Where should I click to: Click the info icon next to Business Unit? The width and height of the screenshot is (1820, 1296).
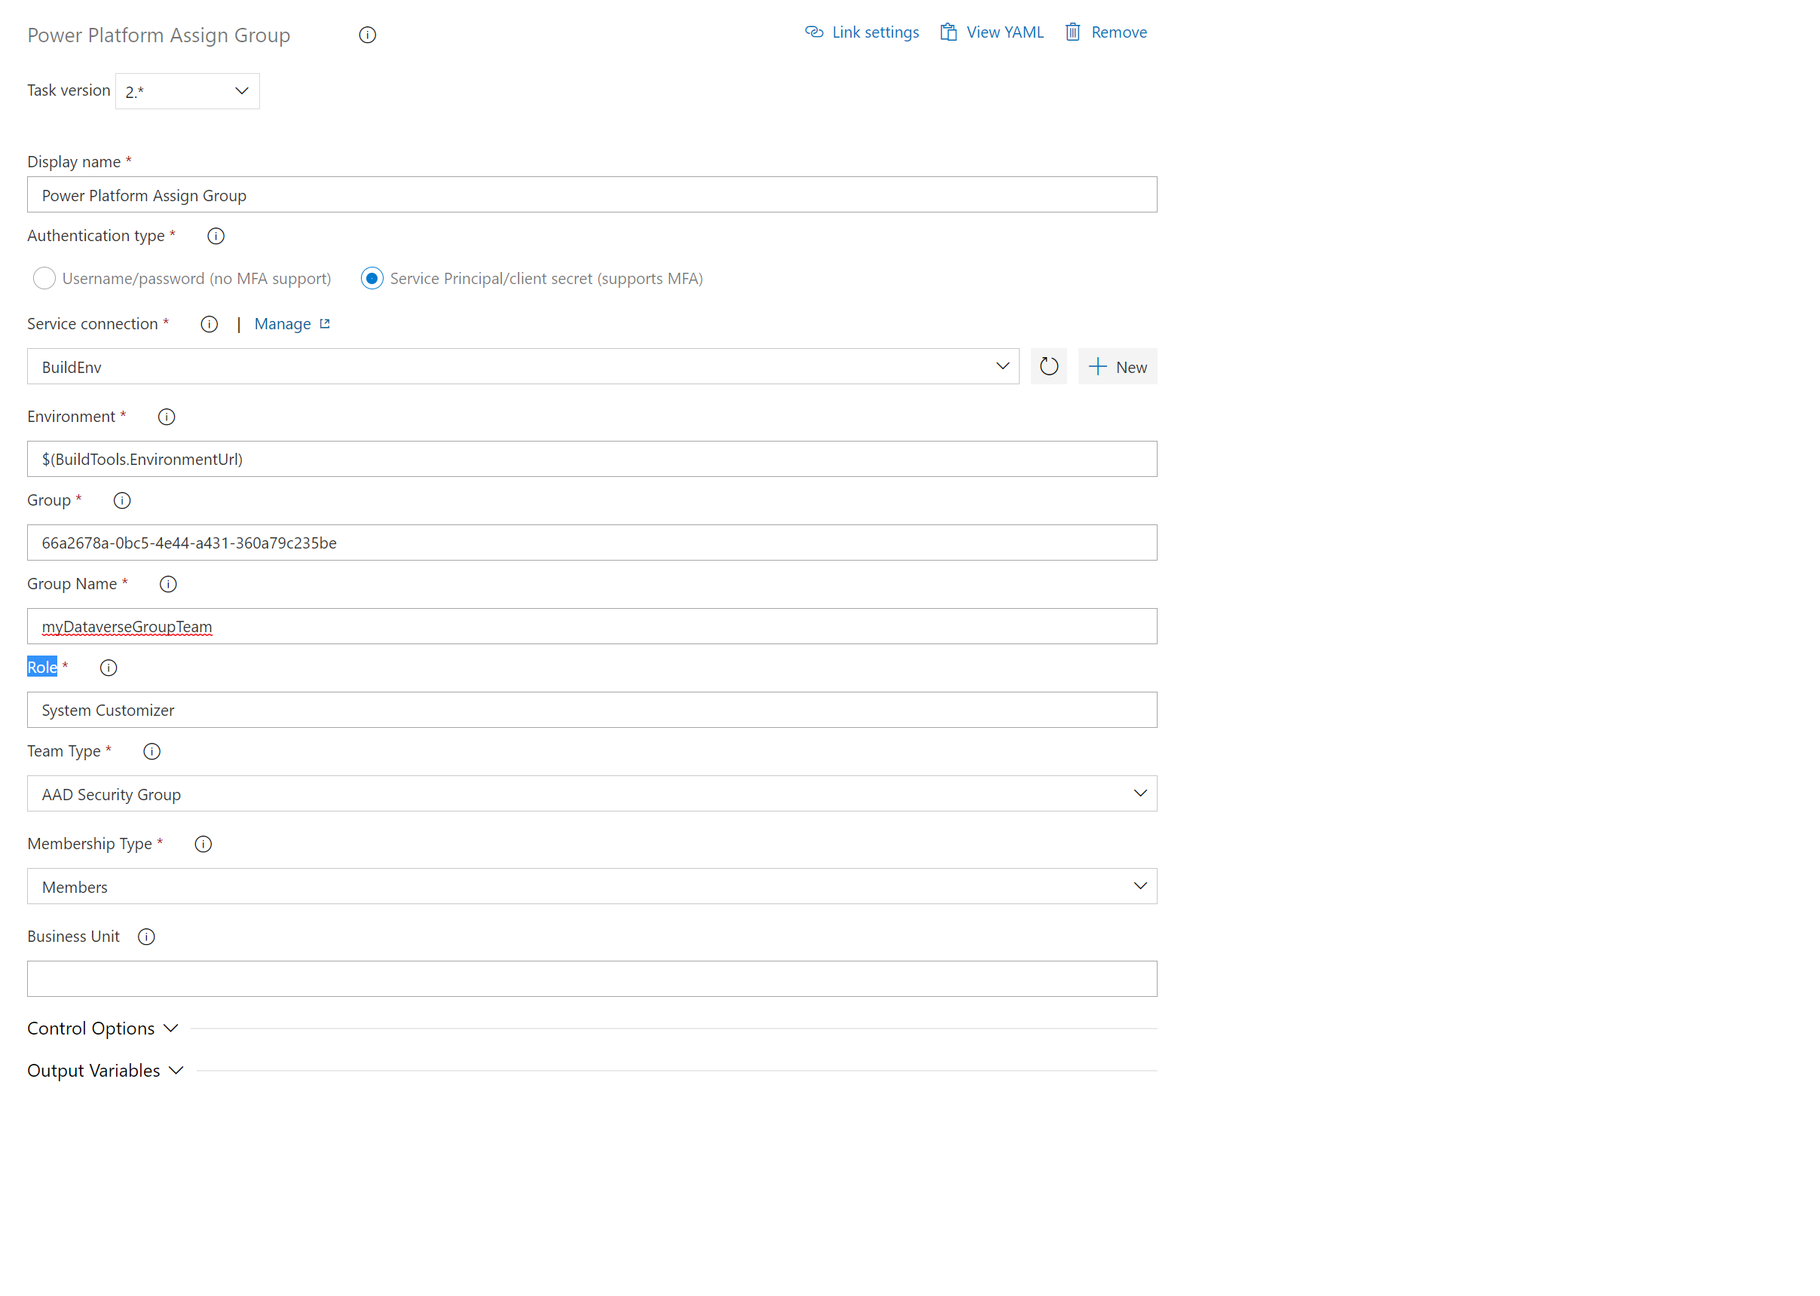pyautogui.click(x=147, y=936)
